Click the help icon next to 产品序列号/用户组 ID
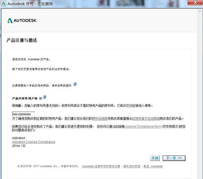This screenshot has width=203, height=179. pyautogui.click(x=45, y=97)
